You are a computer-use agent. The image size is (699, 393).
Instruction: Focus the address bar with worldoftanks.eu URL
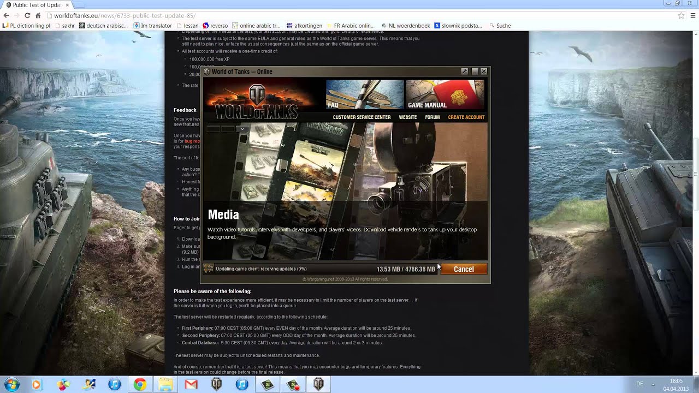[x=366, y=15]
